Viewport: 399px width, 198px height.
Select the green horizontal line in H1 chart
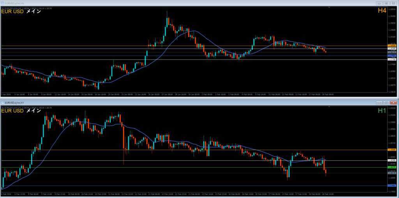pos(195,168)
